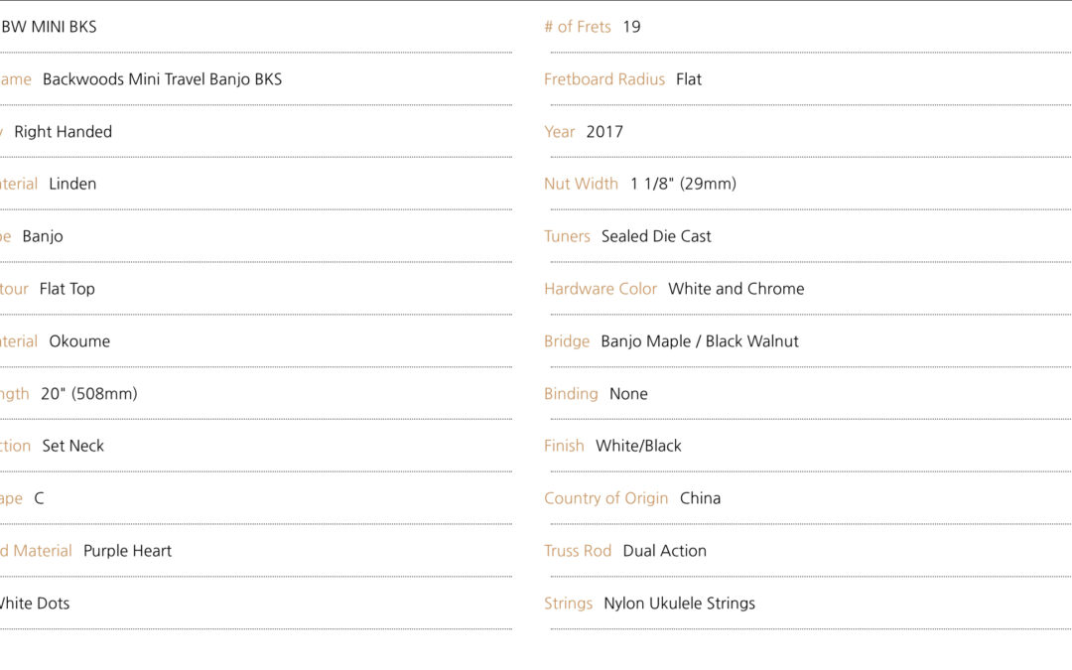Image resolution: width=1072 pixels, height=670 pixels.
Task: Click the 'Dual Action' truss rod value
Action: (664, 551)
